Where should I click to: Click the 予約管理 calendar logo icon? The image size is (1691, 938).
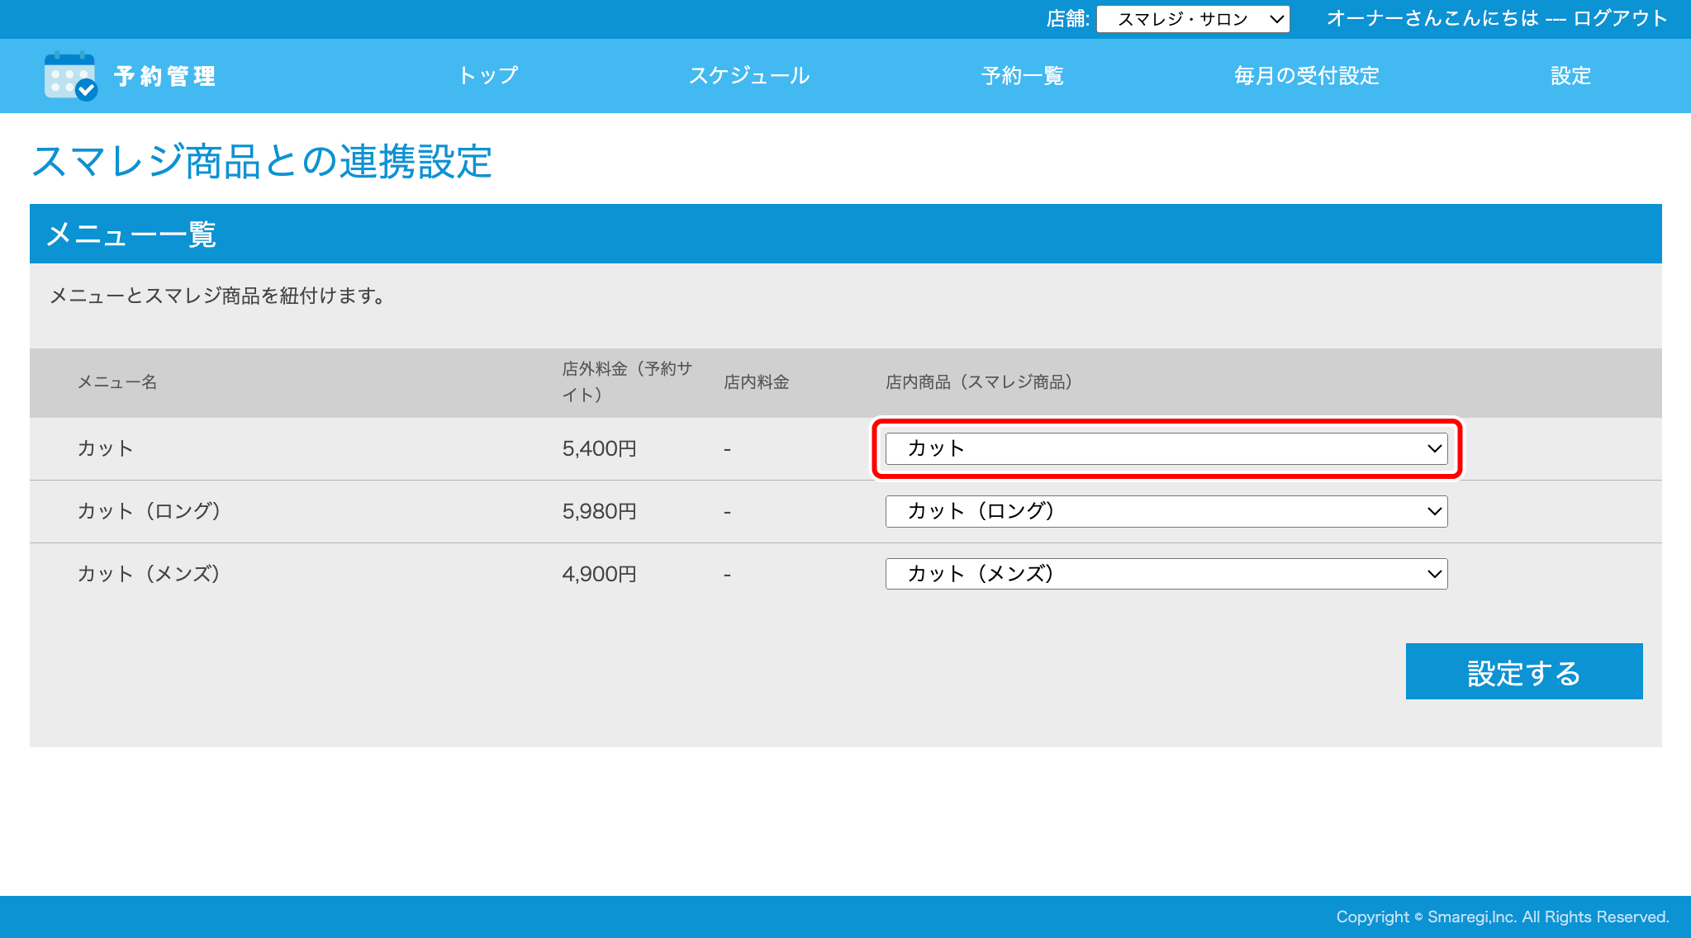[70, 76]
